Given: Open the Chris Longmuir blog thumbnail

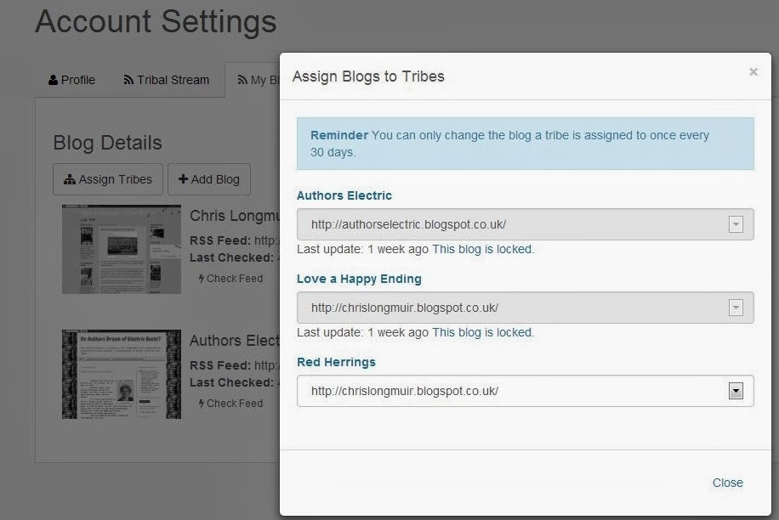Looking at the screenshot, I should coord(122,249).
